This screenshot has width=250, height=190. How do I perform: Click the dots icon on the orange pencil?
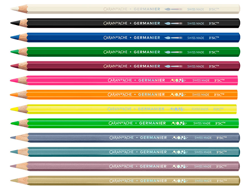click(x=178, y=94)
